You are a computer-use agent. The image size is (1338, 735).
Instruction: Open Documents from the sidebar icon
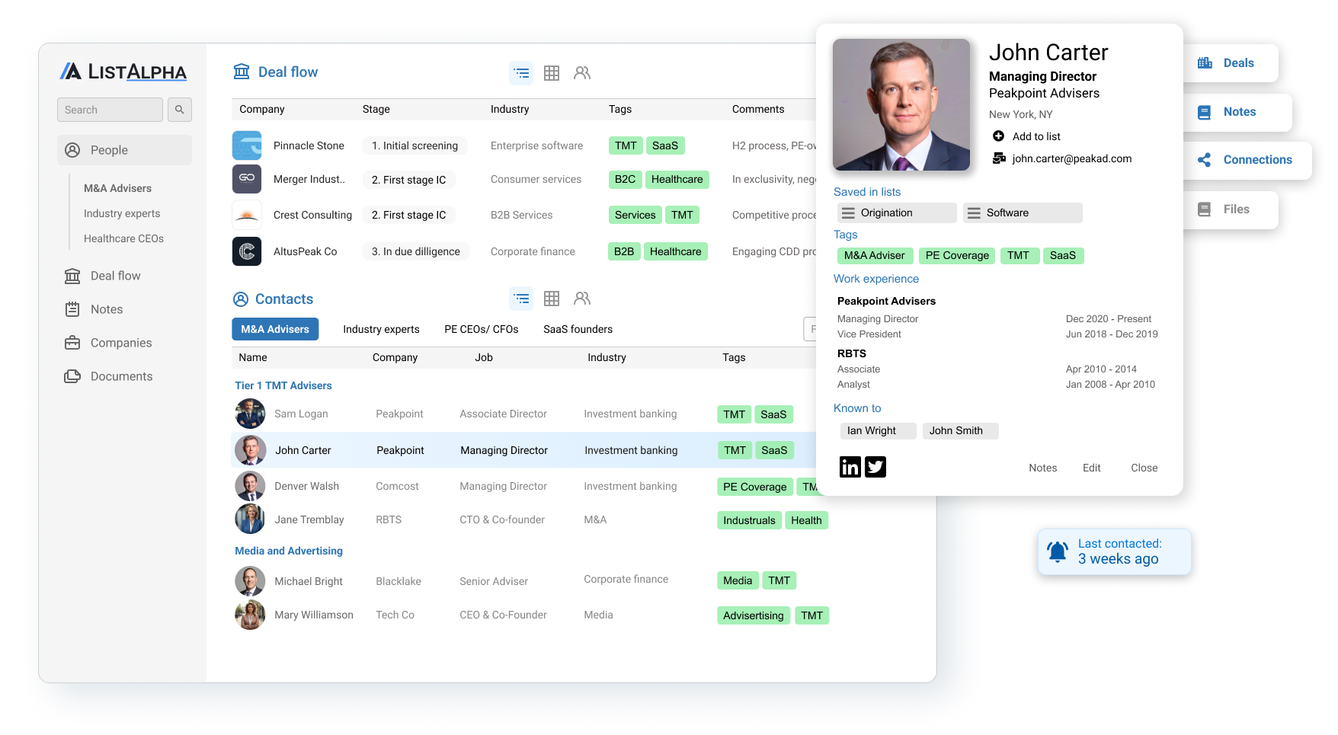(72, 376)
